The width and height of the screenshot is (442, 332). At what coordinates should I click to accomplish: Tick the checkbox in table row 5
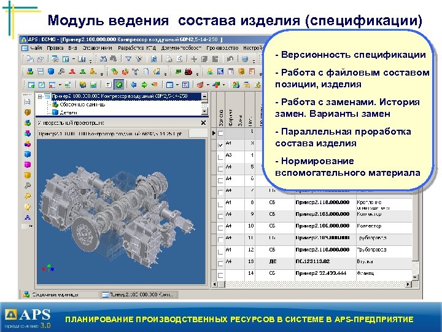[x=220, y=169]
